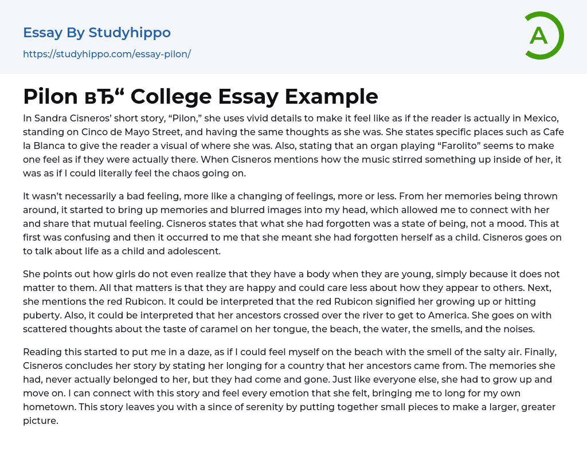
Task: Open the studyhippo.com/essay-pilon link
Action: click(107, 54)
